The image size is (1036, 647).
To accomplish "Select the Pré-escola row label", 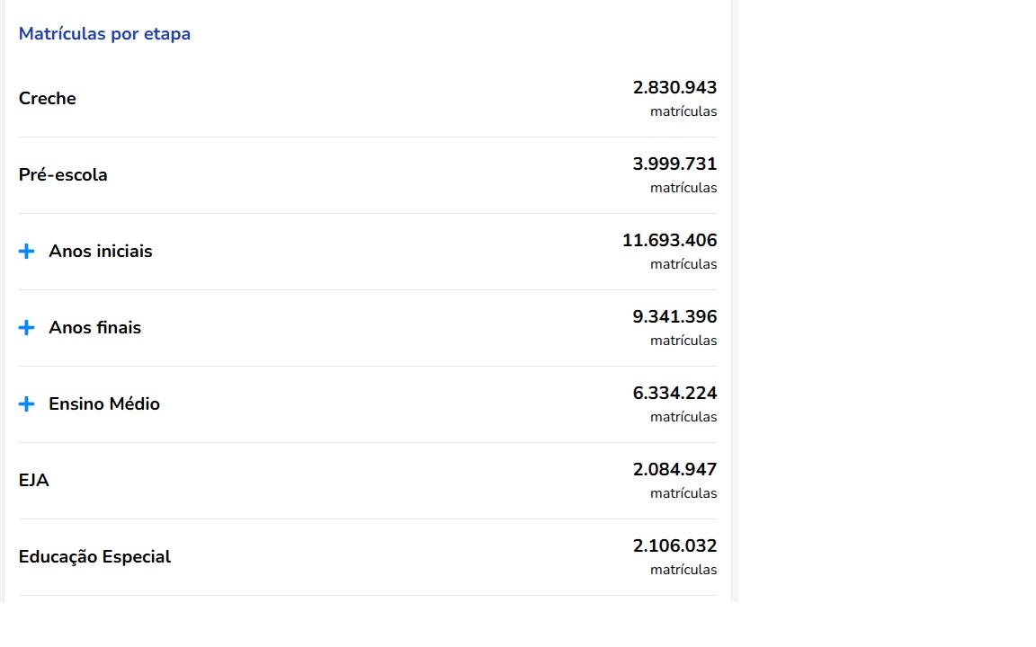I will [x=63, y=175].
